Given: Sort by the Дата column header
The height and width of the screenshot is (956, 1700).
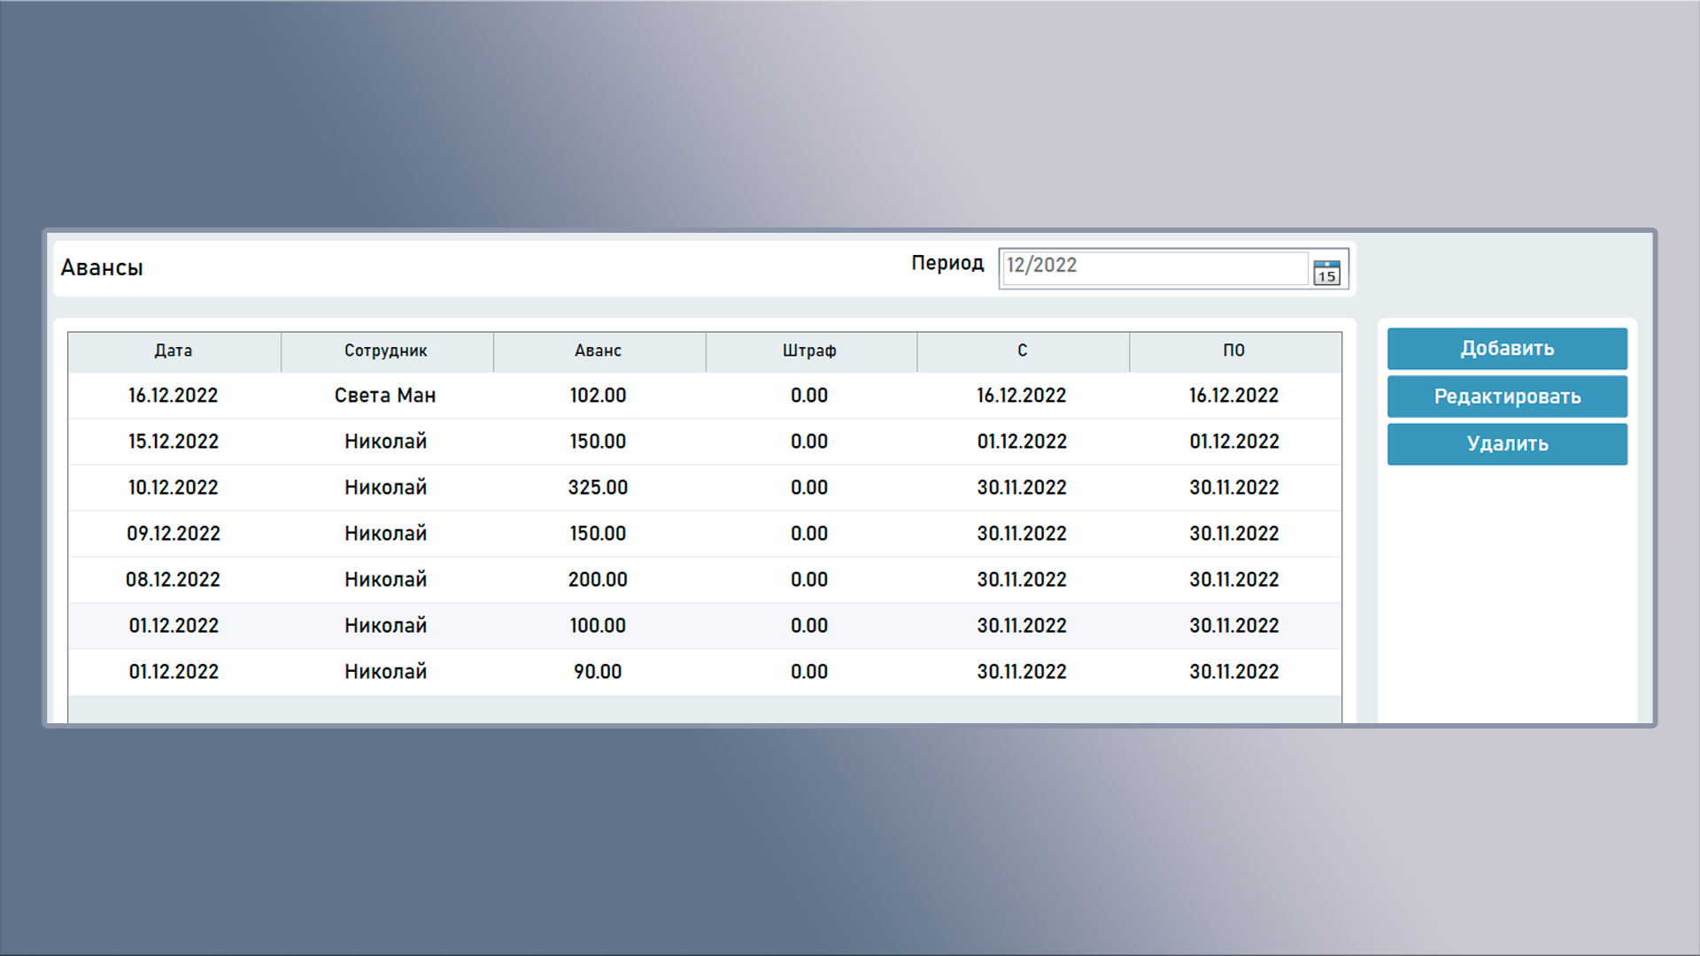Looking at the screenshot, I should [174, 351].
